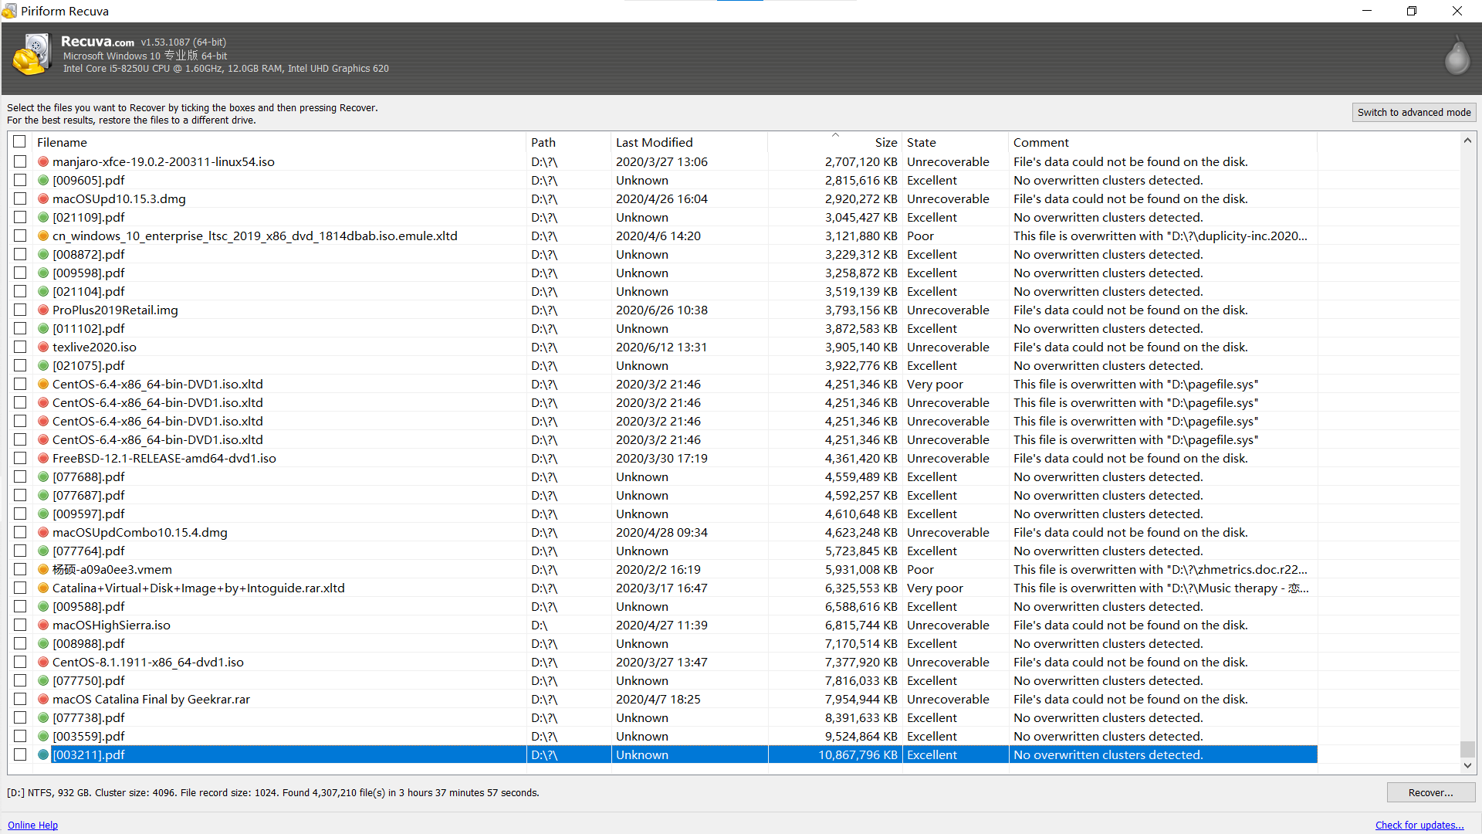Tick checkbox for manjaro-xfce-19.0.2 iso
The image size is (1482, 834).
[x=20, y=161]
